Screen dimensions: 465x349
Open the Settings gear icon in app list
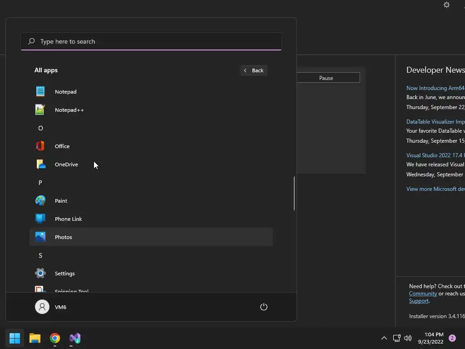click(x=40, y=273)
